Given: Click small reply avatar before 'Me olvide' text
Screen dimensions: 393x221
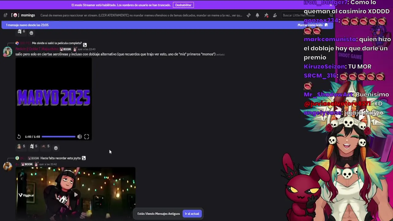Looking at the screenshot, I should pyautogui.click(x=17, y=43).
